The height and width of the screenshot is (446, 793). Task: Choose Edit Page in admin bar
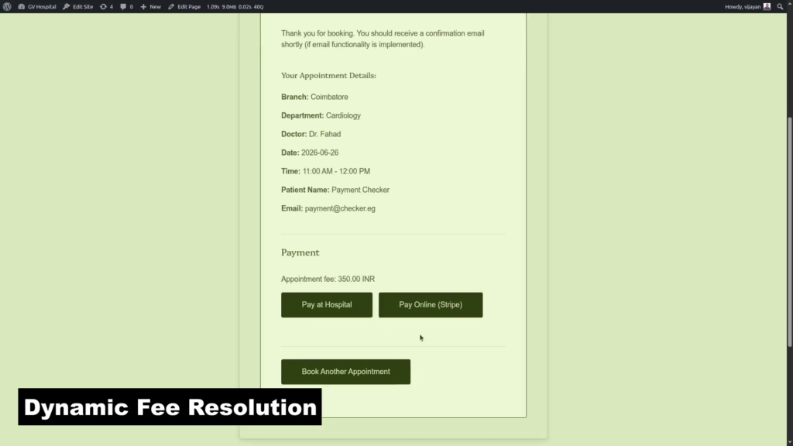click(184, 6)
